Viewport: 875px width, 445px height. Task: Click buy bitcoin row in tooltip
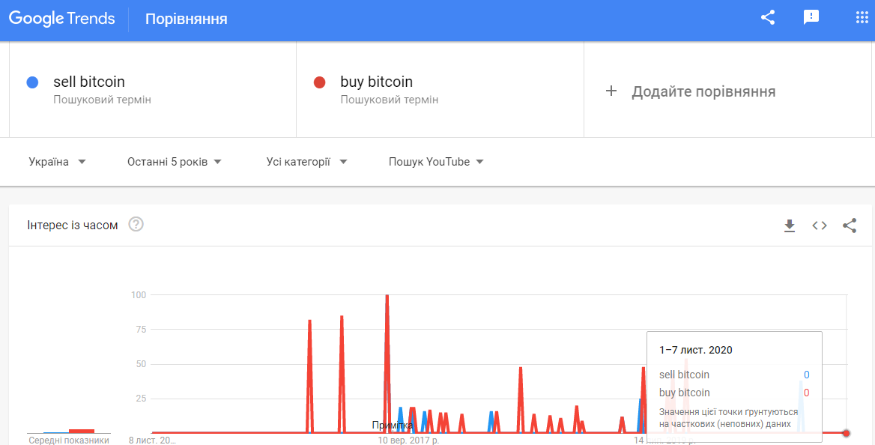click(x=734, y=393)
